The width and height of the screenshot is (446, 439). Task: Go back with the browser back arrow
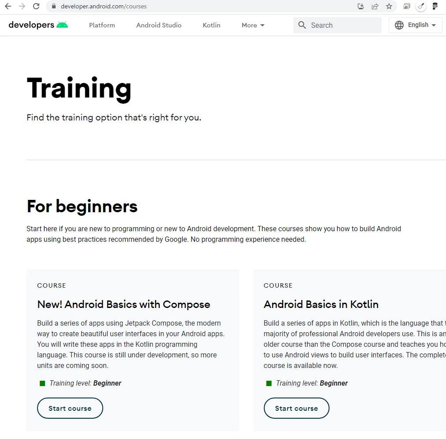[x=8, y=6]
